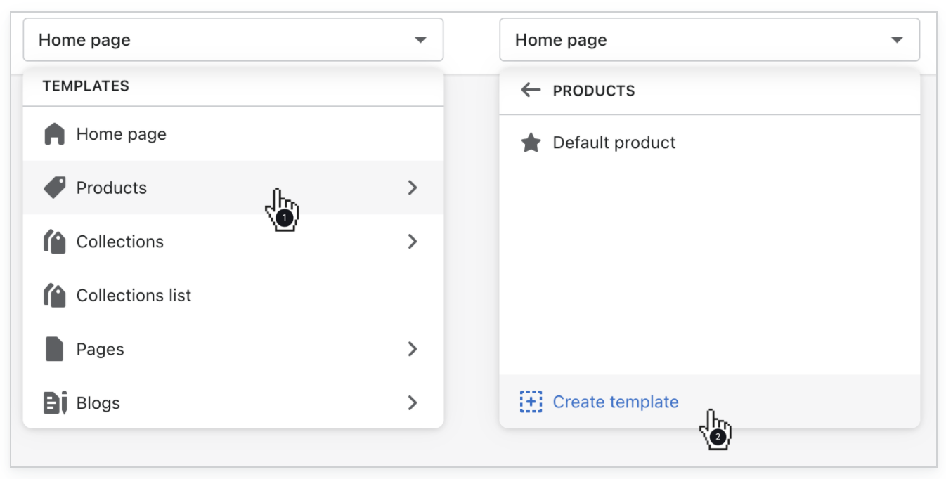This screenshot has height=479, width=946.
Task: Expand the Blogs submenu chevron
Action: 413,402
